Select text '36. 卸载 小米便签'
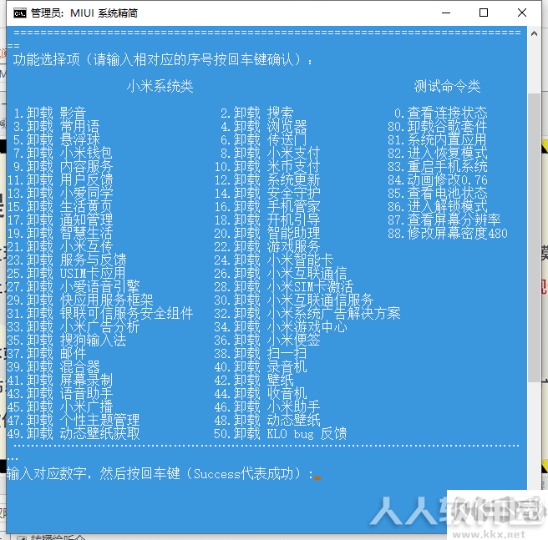The width and height of the screenshot is (548, 540). coord(267,340)
